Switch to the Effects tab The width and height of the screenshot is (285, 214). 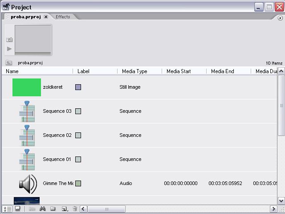[x=63, y=17]
